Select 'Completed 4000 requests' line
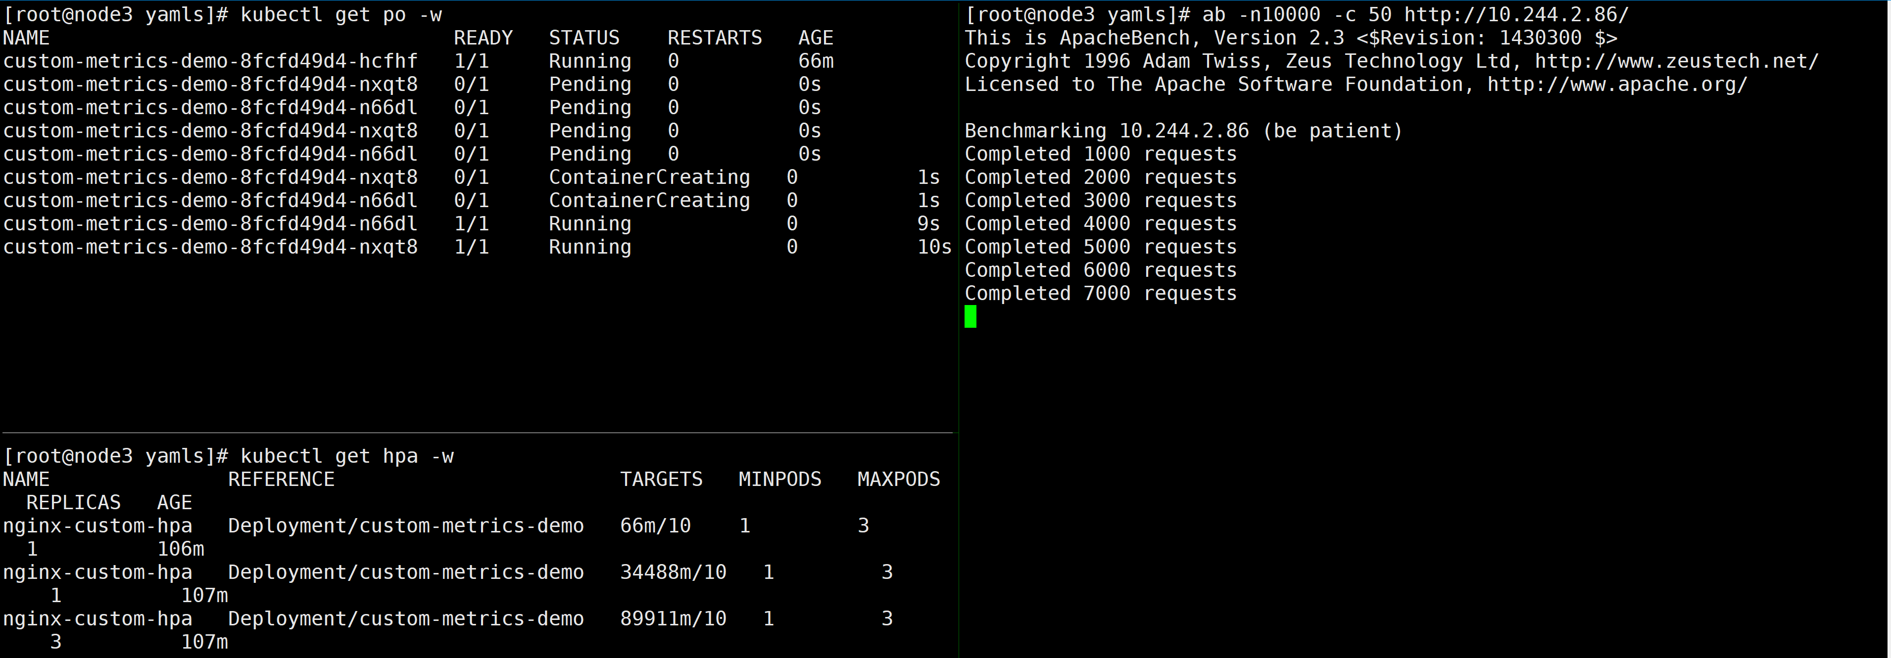Screen dimensions: 1891x658 click(1101, 224)
